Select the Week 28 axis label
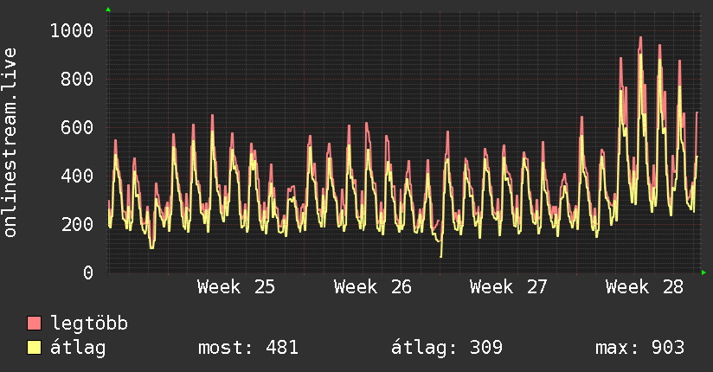 [x=645, y=287]
